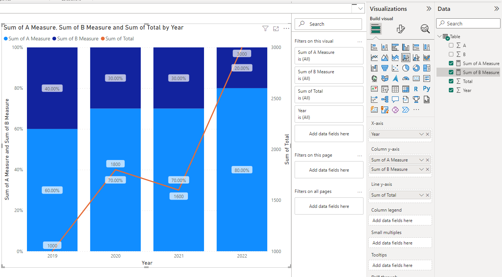This screenshot has height=277, width=502.
Task: Uncheck the Sum of A Measure field
Action: pos(451,63)
